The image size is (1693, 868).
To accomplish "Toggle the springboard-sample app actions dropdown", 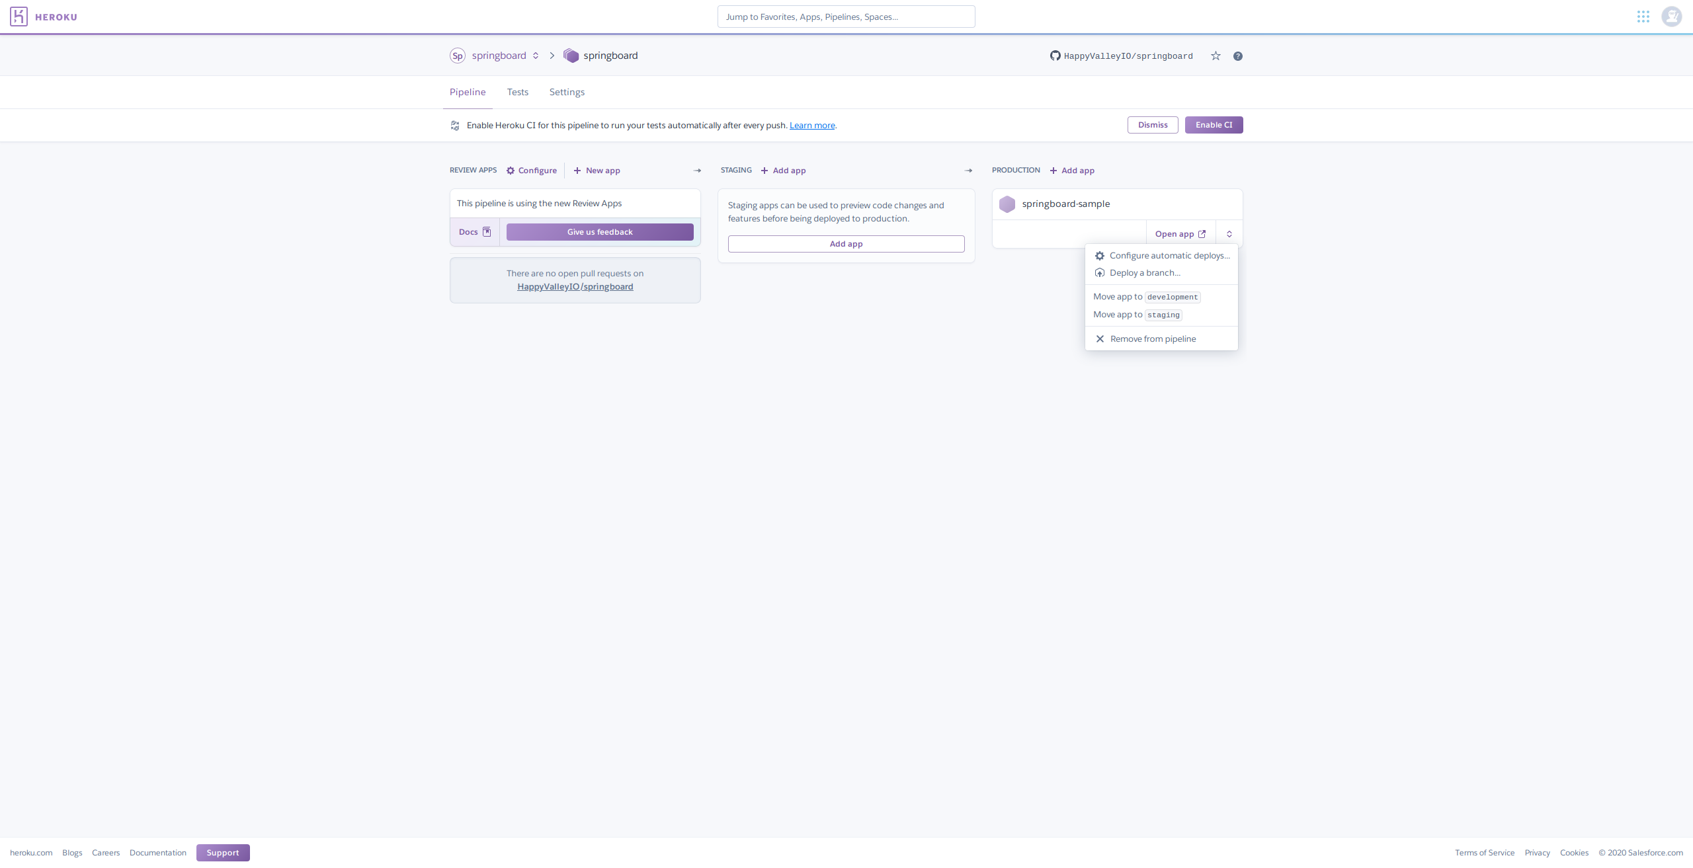I will point(1229,234).
